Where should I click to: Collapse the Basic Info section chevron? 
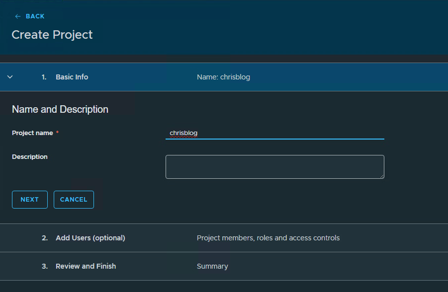click(10, 77)
